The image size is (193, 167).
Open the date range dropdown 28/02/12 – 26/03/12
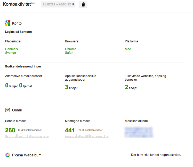(58, 4)
